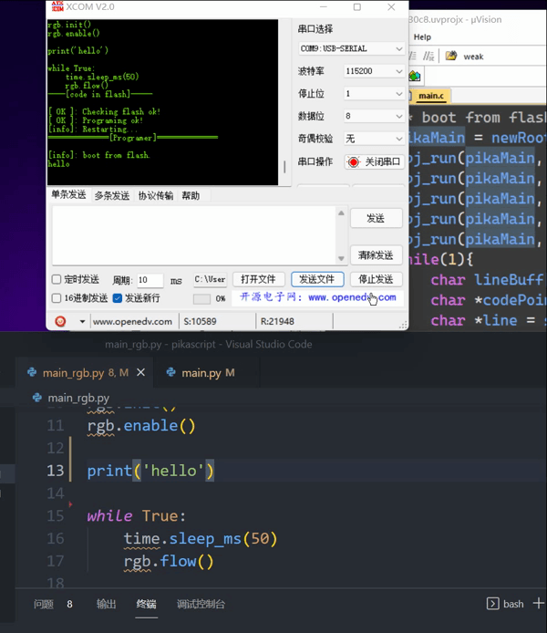The image size is (547, 633).
Task: Toggle the 16进制发送 checkbox
Action: 57,298
